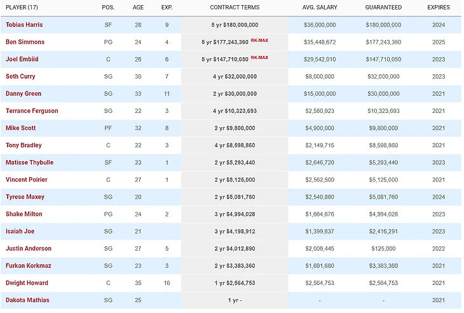Viewport: 464px width, 313px height.
Task: Open Furkan Korkmaz player link
Action: click(x=27, y=265)
